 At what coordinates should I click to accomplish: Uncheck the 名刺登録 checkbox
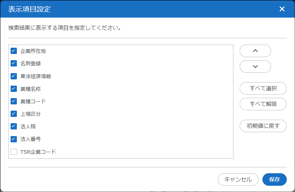point(14,63)
